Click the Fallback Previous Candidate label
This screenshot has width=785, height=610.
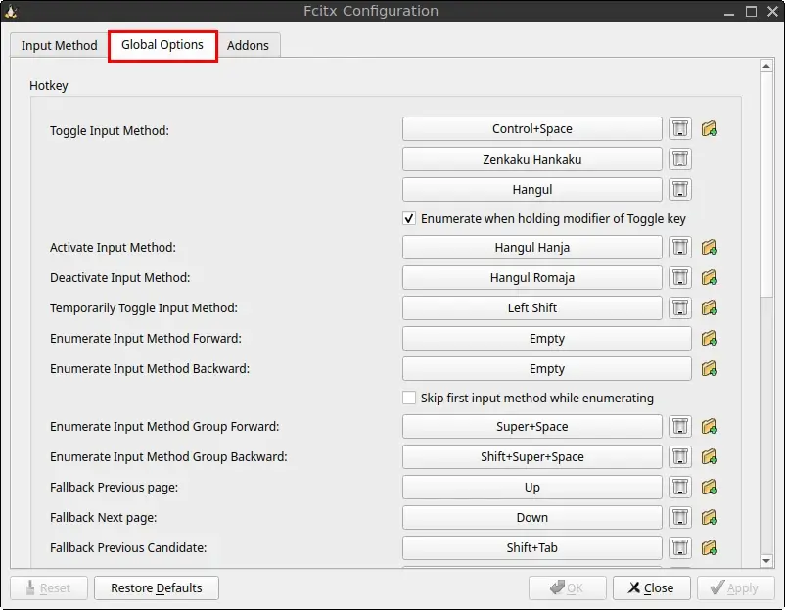128,548
